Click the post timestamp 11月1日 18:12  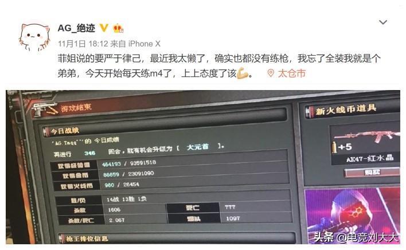(83, 44)
